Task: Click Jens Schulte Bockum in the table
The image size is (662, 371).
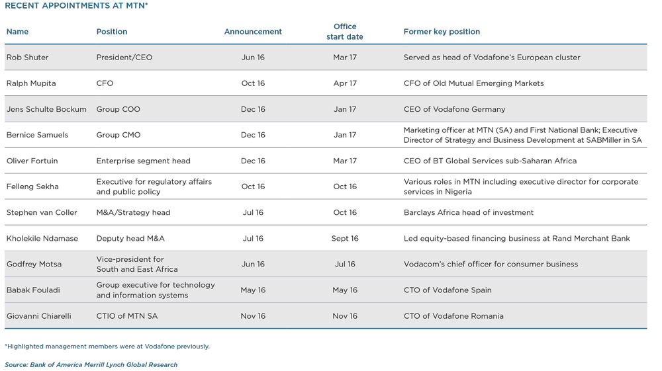Action: point(46,109)
